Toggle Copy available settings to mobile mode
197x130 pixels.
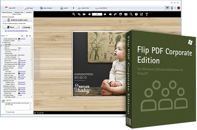3,24
